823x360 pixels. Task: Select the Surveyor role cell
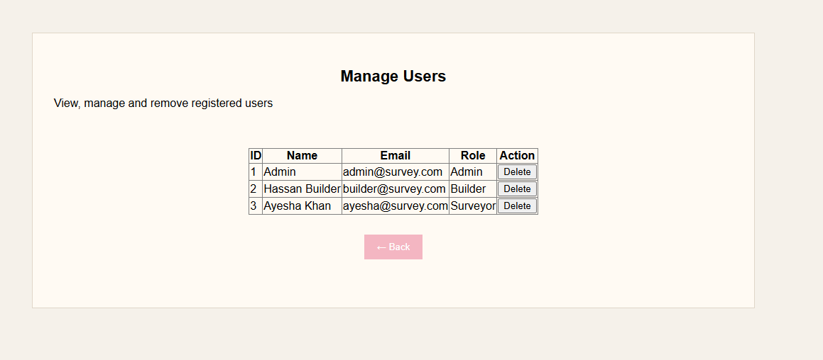[x=473, y=206]
